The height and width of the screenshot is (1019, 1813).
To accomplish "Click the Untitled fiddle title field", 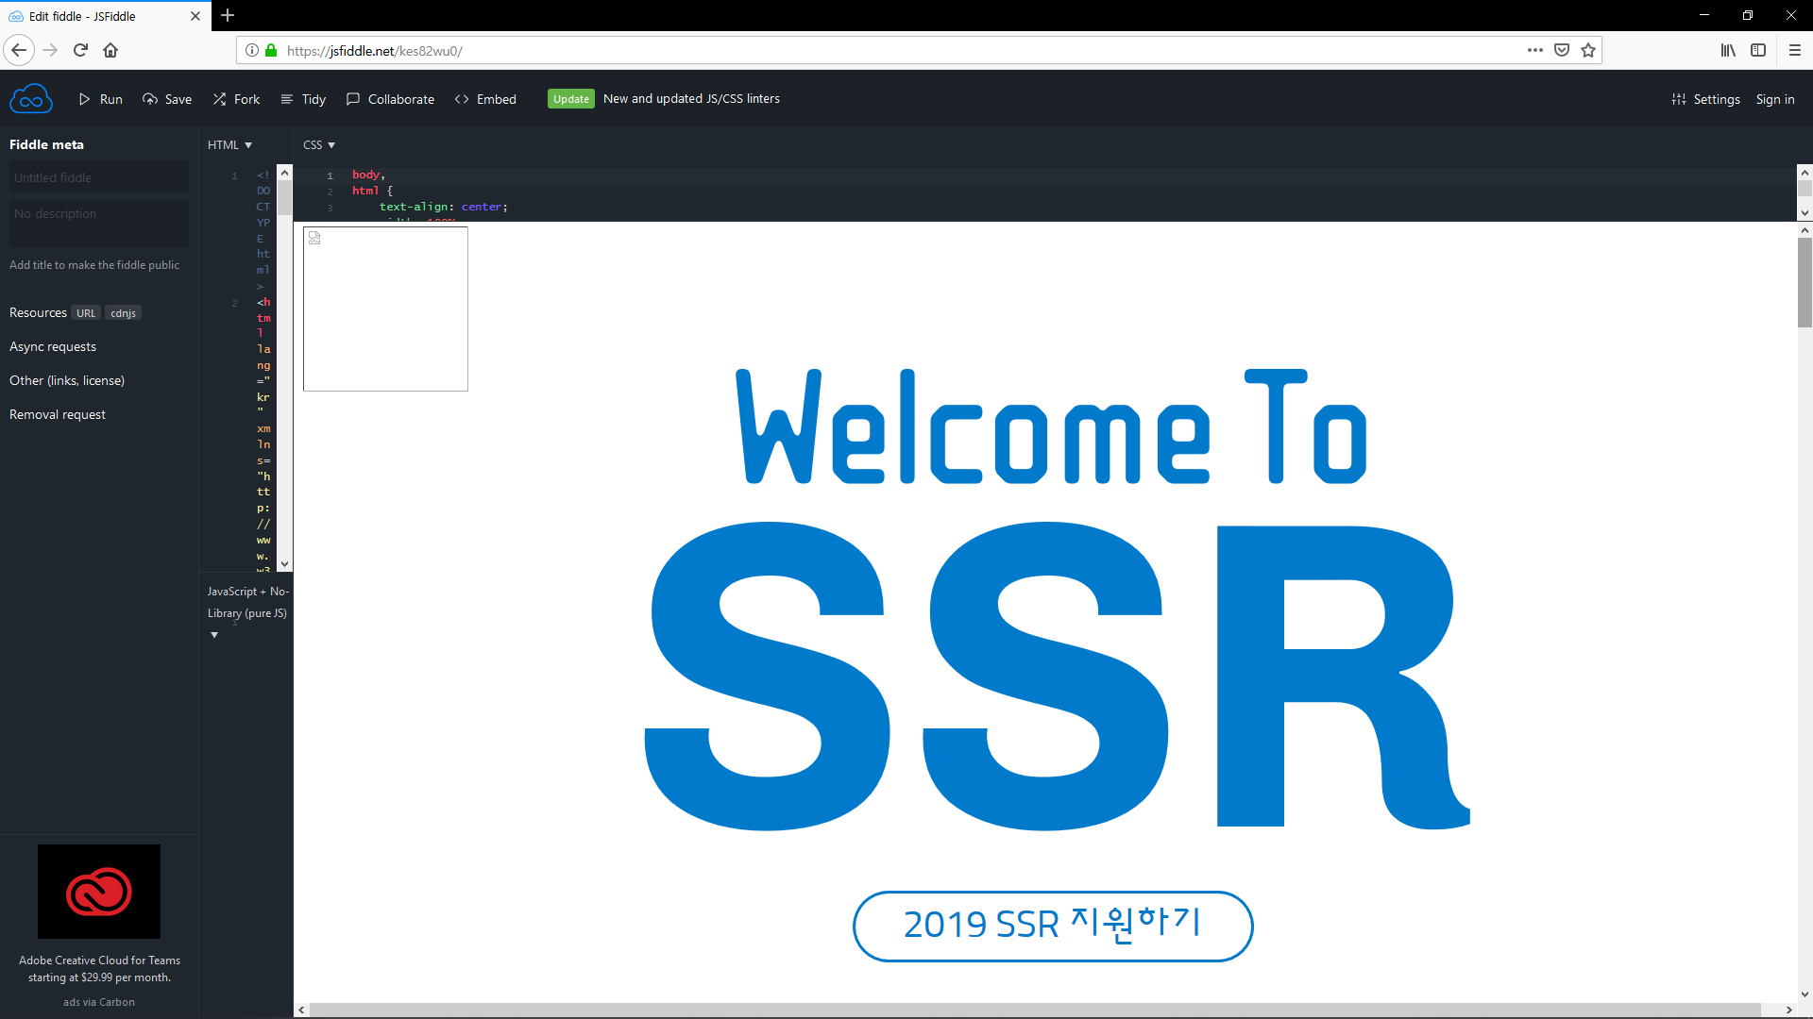I will point(98,177).
